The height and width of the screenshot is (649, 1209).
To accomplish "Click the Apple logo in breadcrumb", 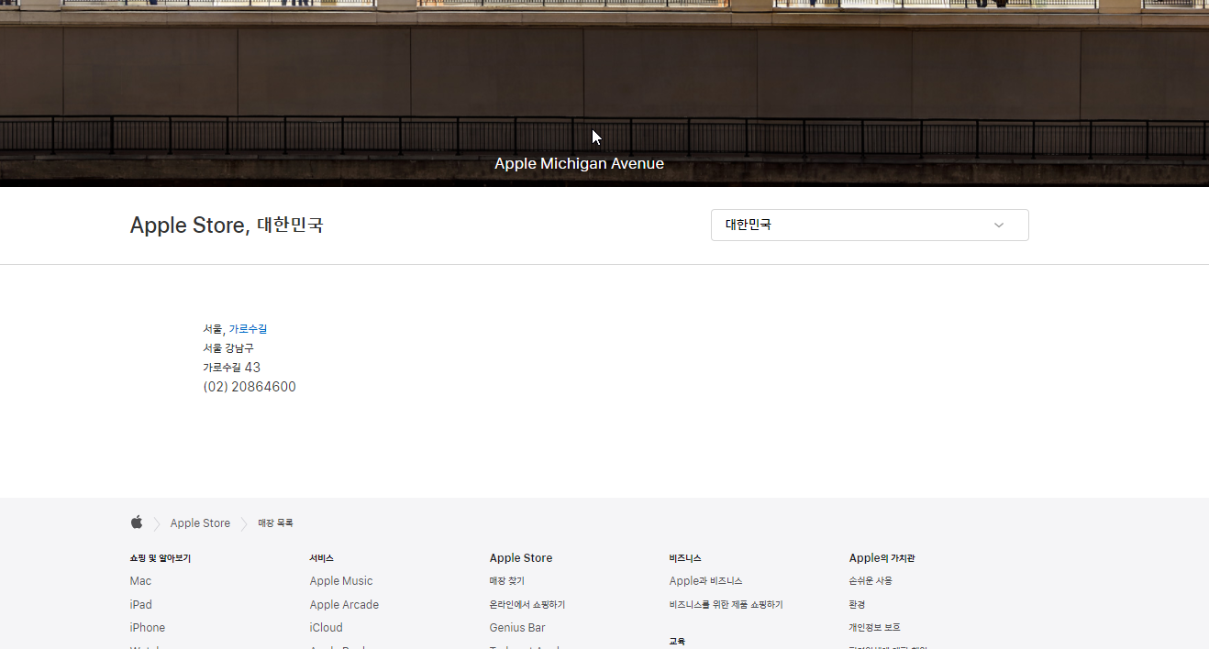I will point(137,522).
